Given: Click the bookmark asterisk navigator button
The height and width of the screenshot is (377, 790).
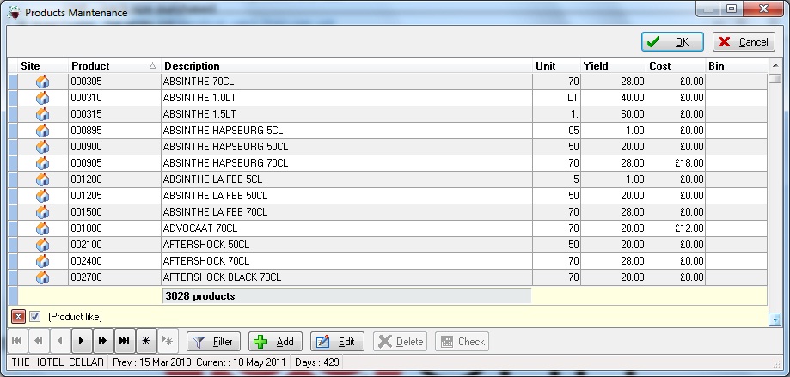Looking at the screenshot, I should click(x=146, y=341).
